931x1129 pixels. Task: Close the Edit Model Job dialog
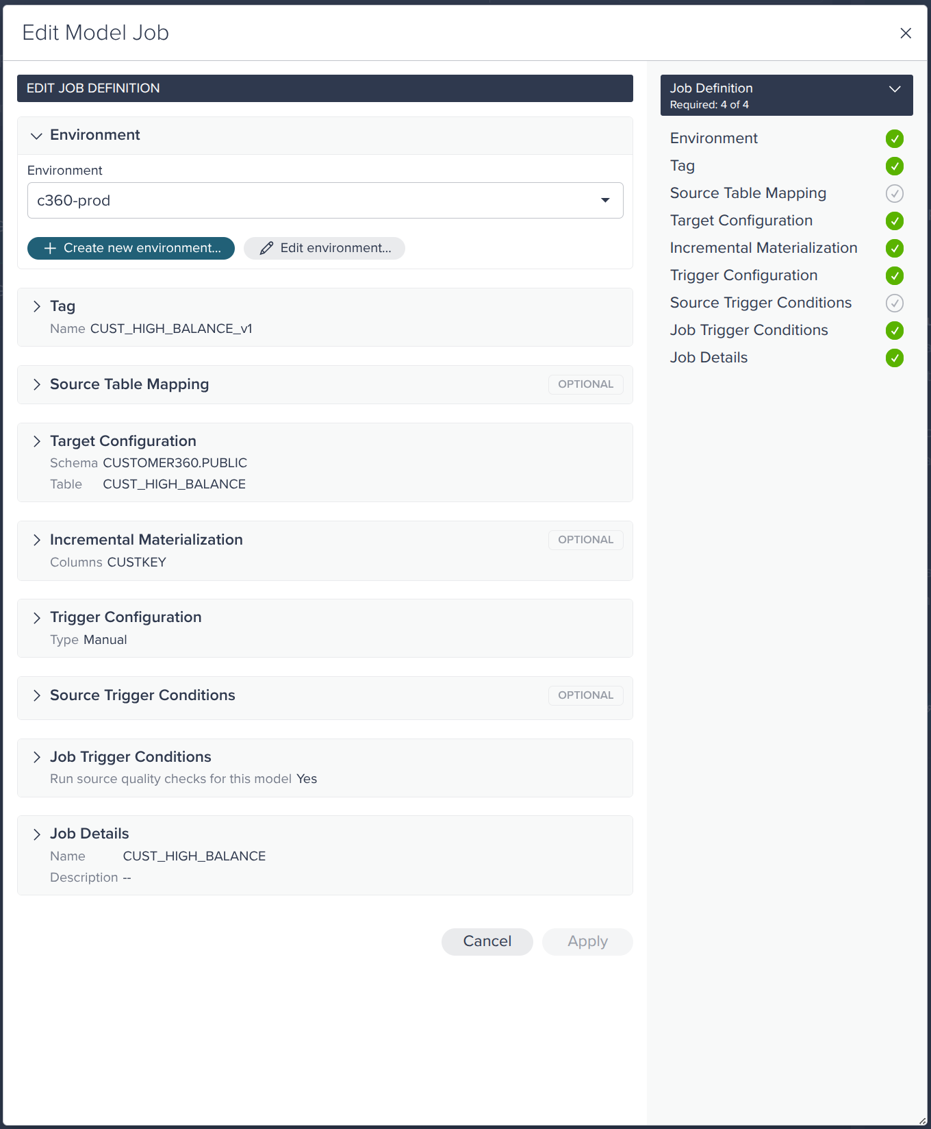pos(906,33)
